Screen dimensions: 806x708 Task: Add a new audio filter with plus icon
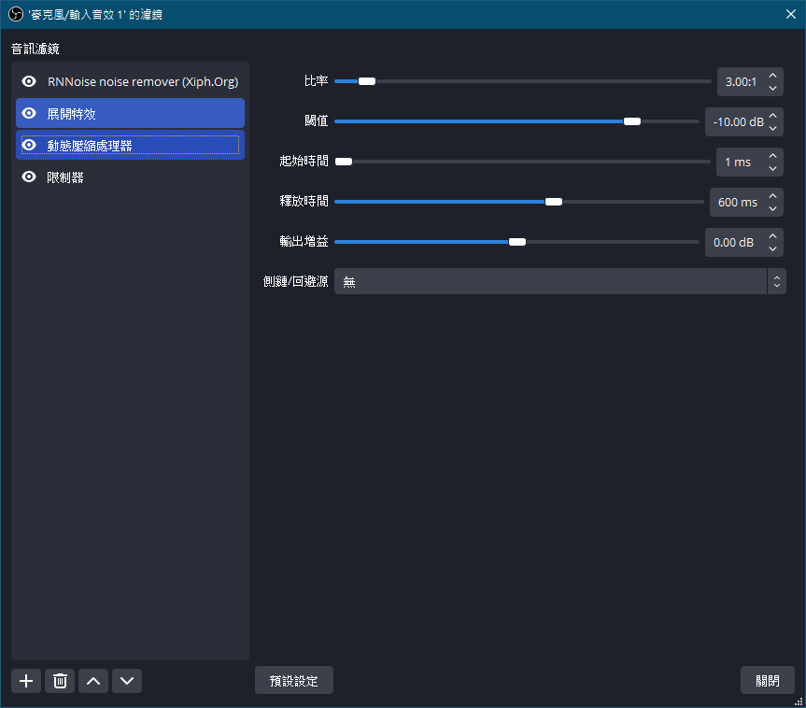[x=26, y=681]
